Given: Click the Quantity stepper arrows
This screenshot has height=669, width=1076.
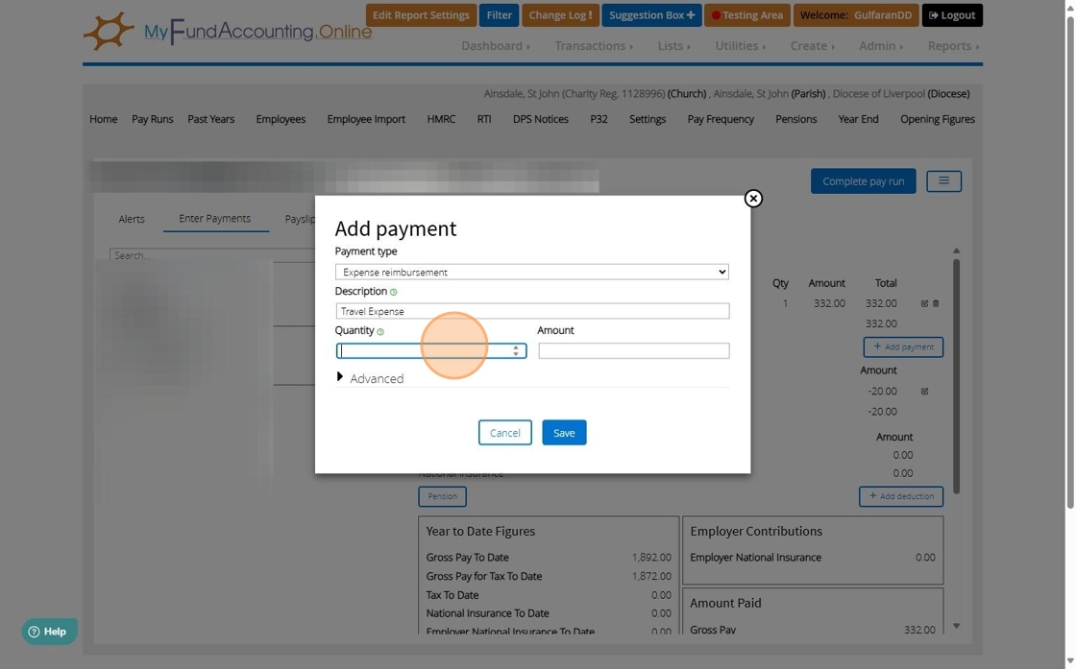Looking at the screenshot, I should (x=515, y=350).
